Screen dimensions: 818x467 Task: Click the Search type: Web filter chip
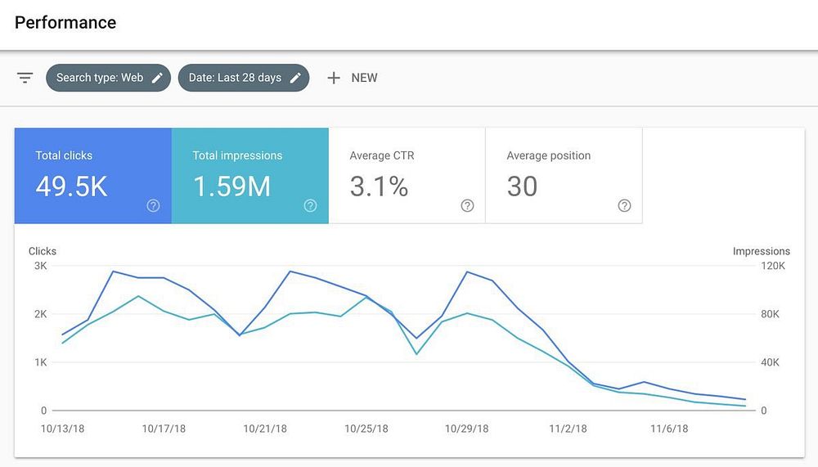pyautogui.click(x=109, y=78)
